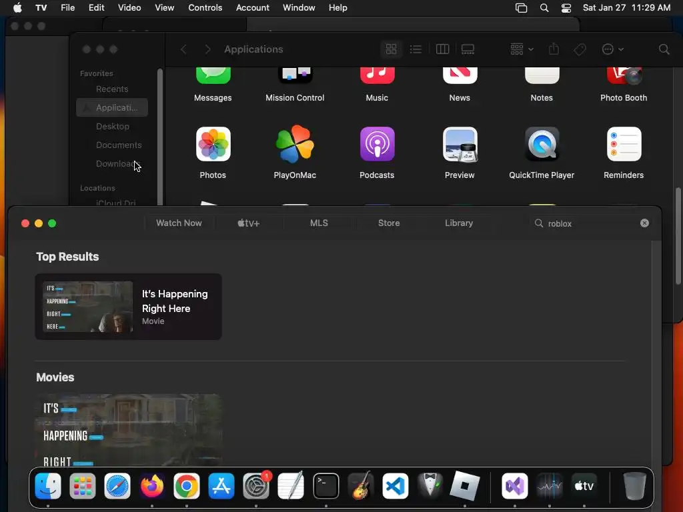Switch Finder to gallery view

[468, 49]
